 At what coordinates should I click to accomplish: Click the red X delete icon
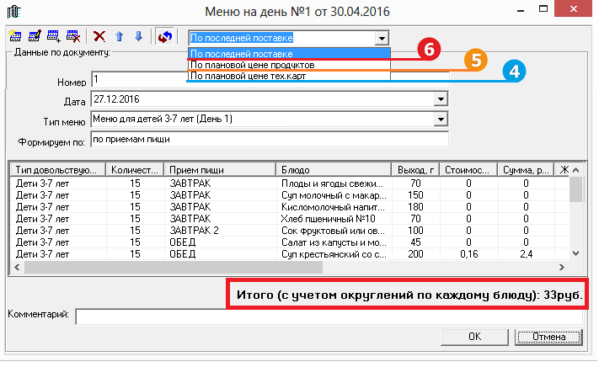(x=99, y=36)
